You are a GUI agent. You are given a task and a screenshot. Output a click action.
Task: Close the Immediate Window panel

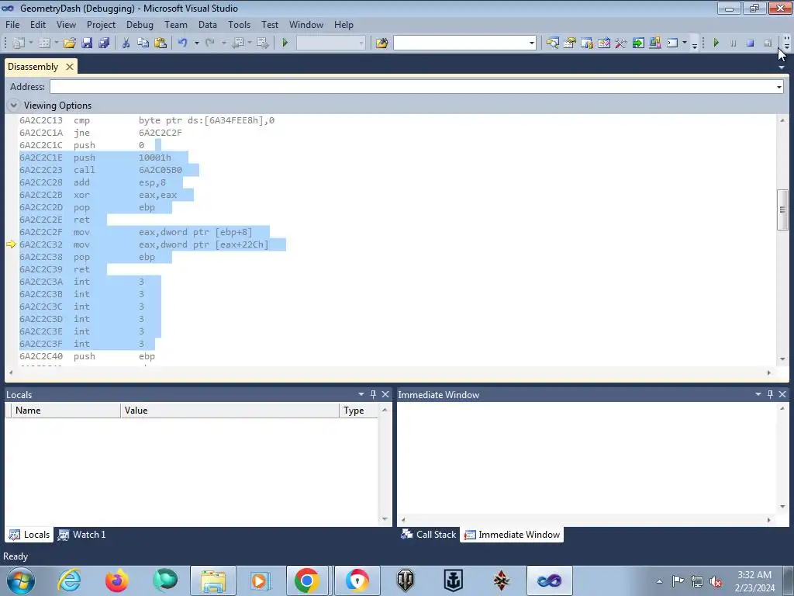(782, 394)
